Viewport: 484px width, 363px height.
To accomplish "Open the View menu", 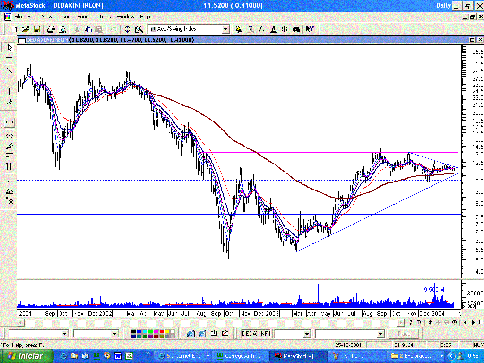I will click(x=47, y=17).
